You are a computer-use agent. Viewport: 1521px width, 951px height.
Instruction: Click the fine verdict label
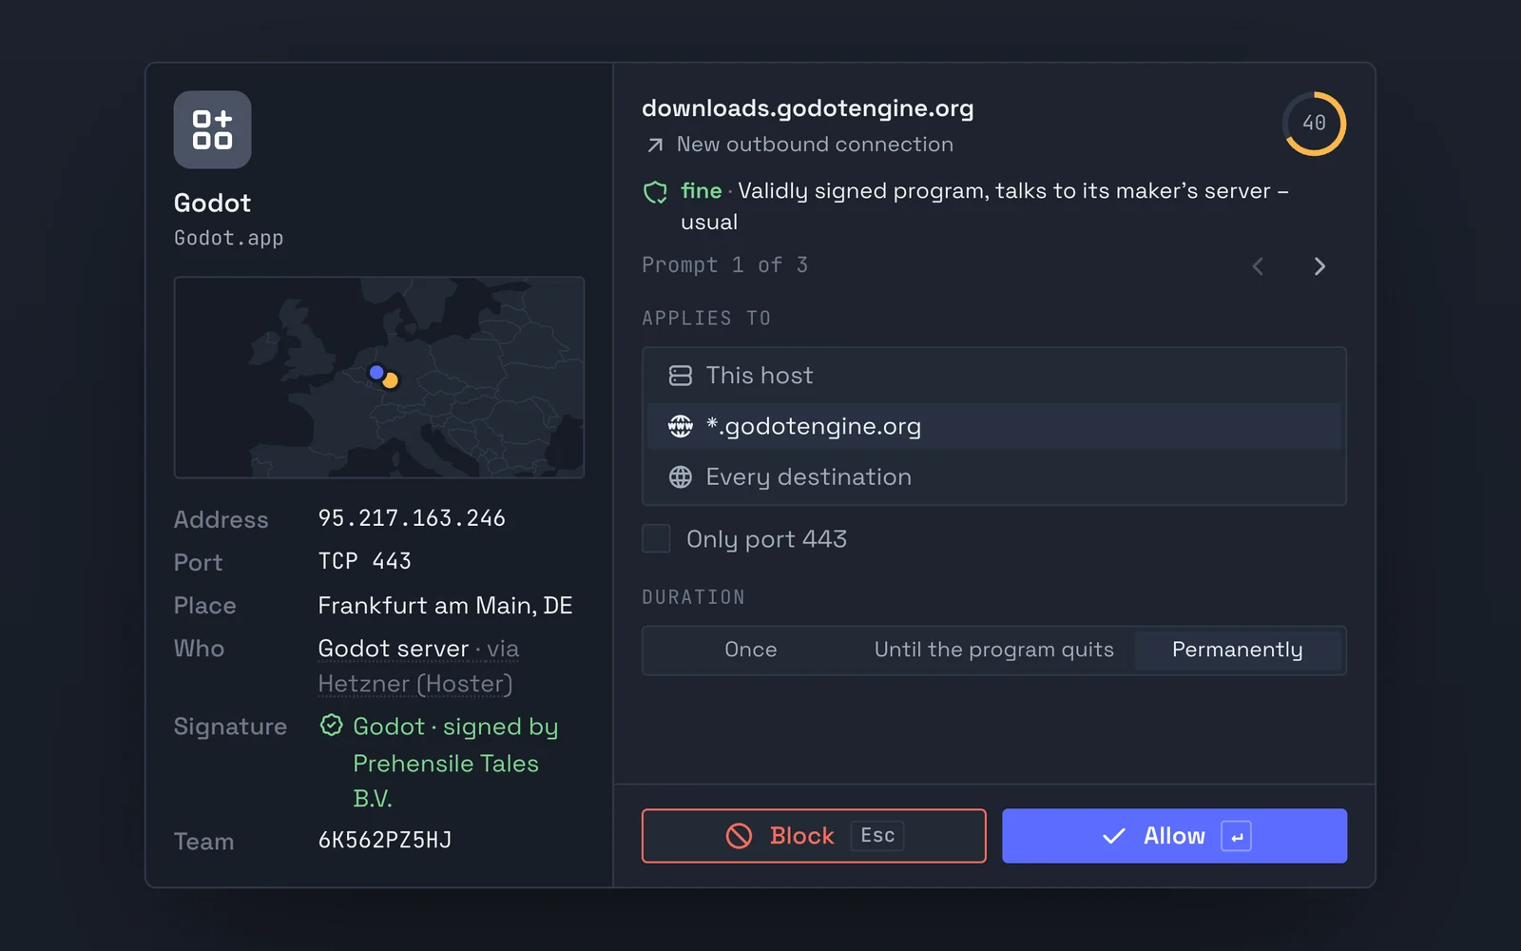702,191
